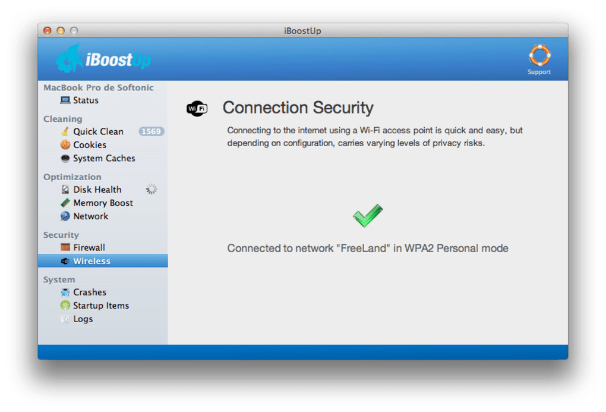This screenshot has width=606, height=412.
Task: Click the Status laptop icon
Action: (x=65, y=100)
